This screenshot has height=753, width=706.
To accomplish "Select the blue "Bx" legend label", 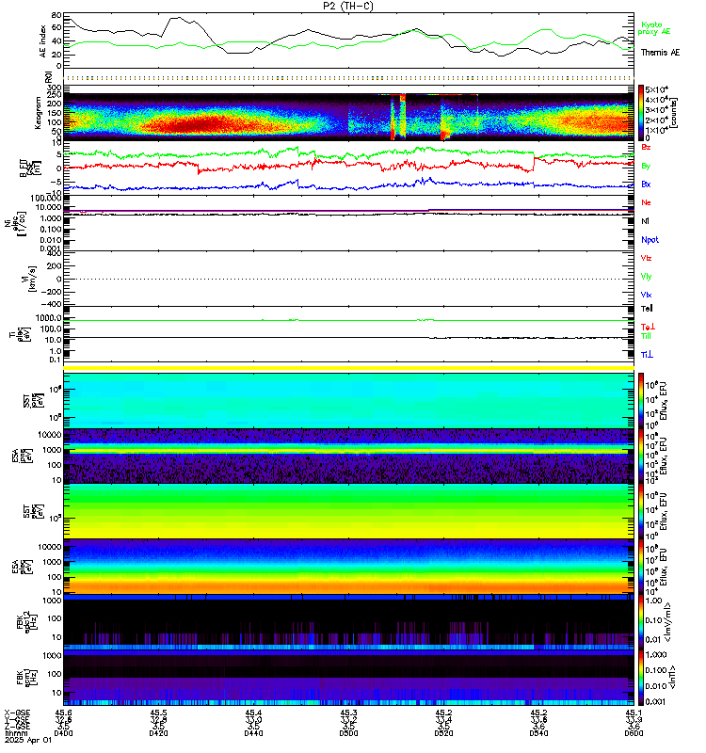I will [646, 184].
